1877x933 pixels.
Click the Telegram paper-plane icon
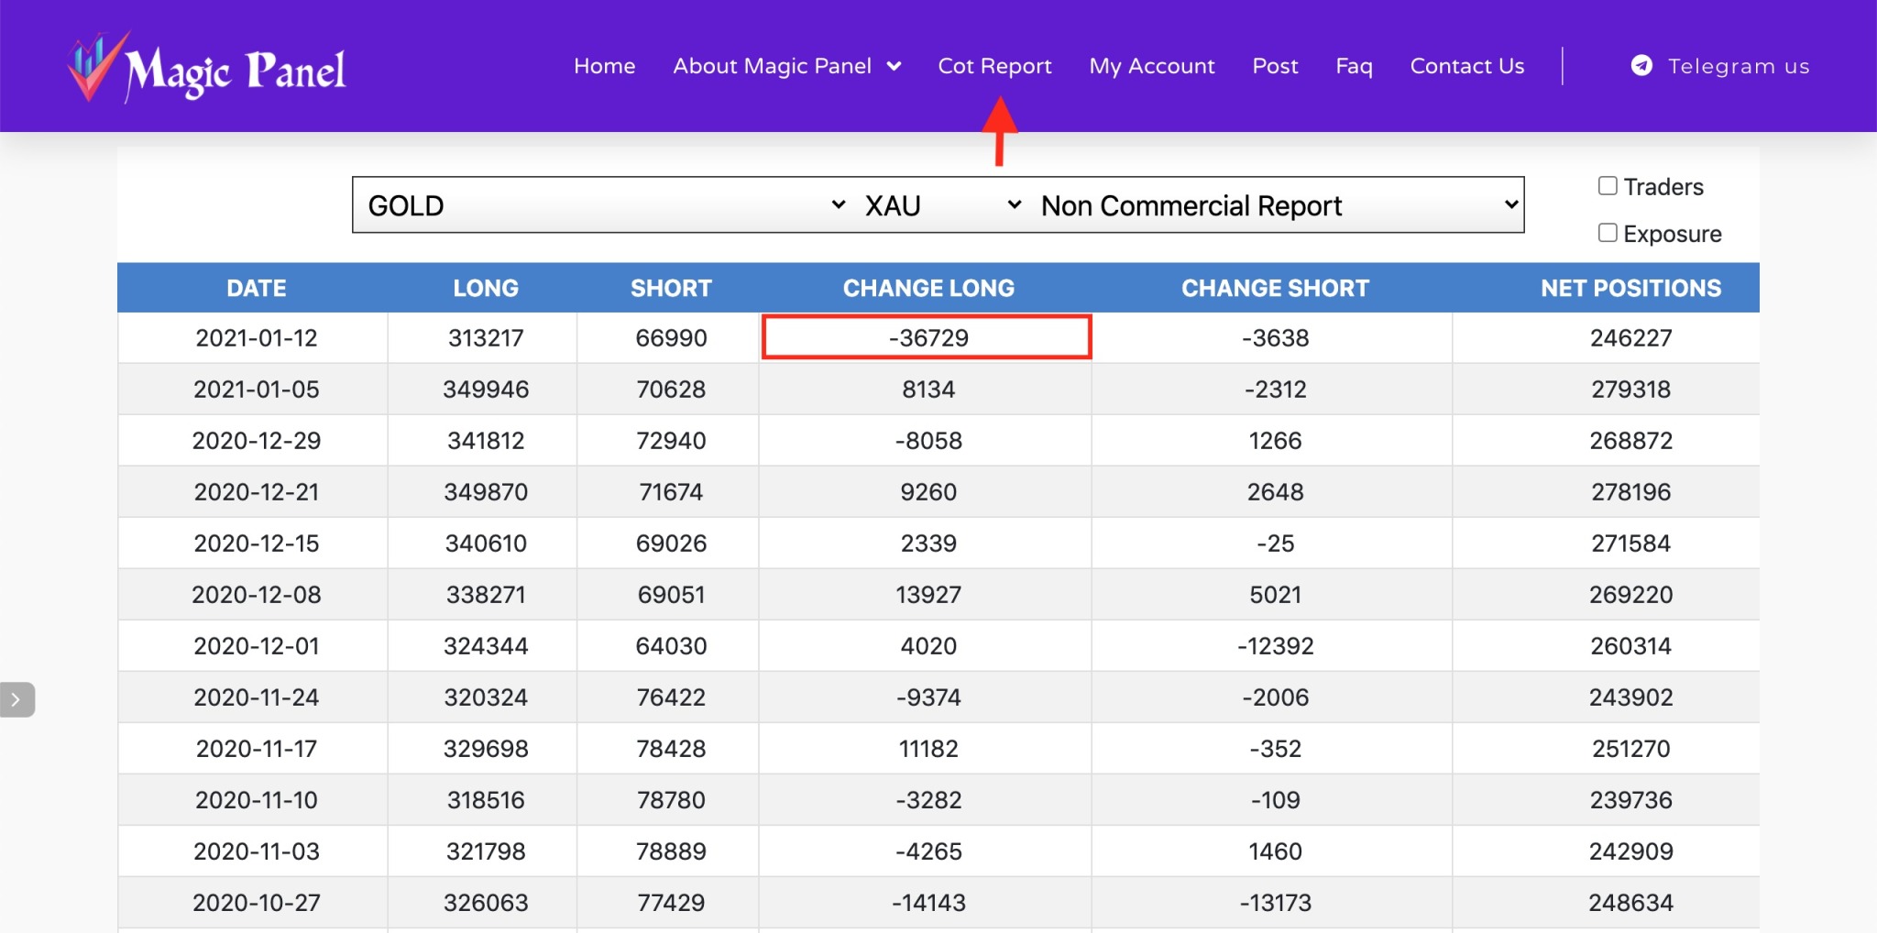pyautogui.click(x=1641, y=66)
